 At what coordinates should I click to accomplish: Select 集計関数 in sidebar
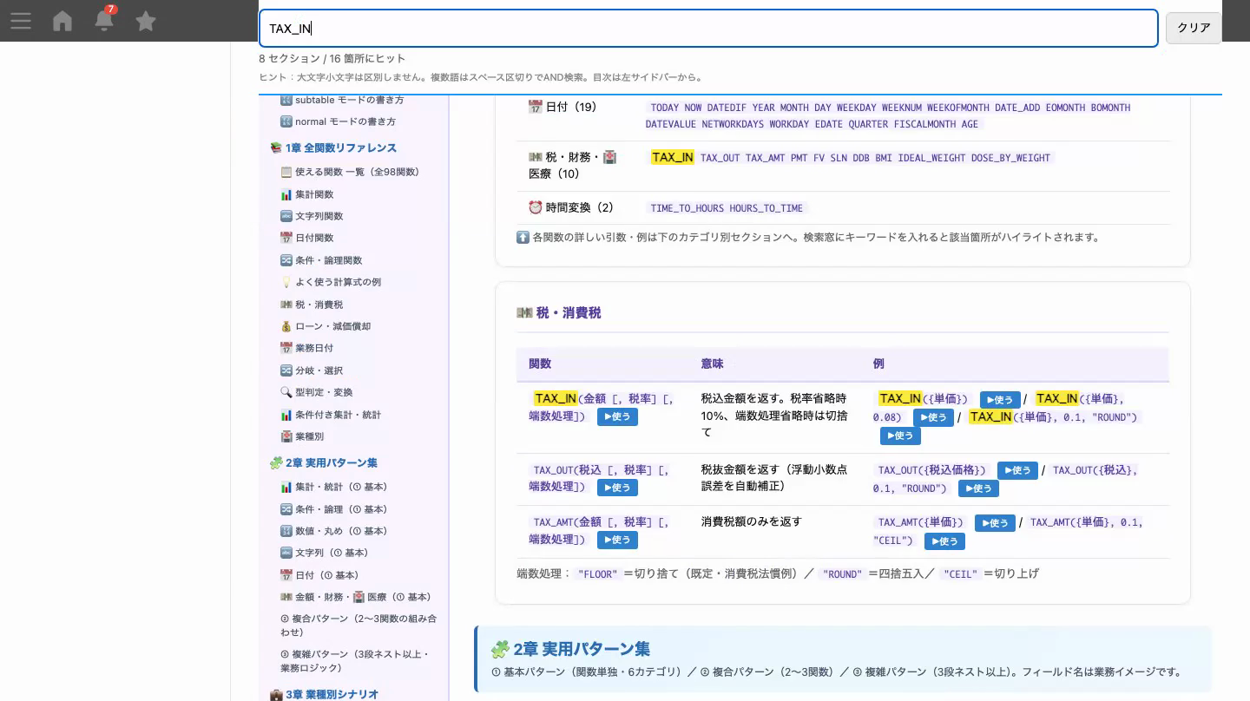[307, 194]
